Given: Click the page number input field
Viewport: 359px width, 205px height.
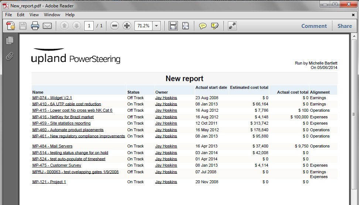Looking at the screenshot, I should 89,26.
